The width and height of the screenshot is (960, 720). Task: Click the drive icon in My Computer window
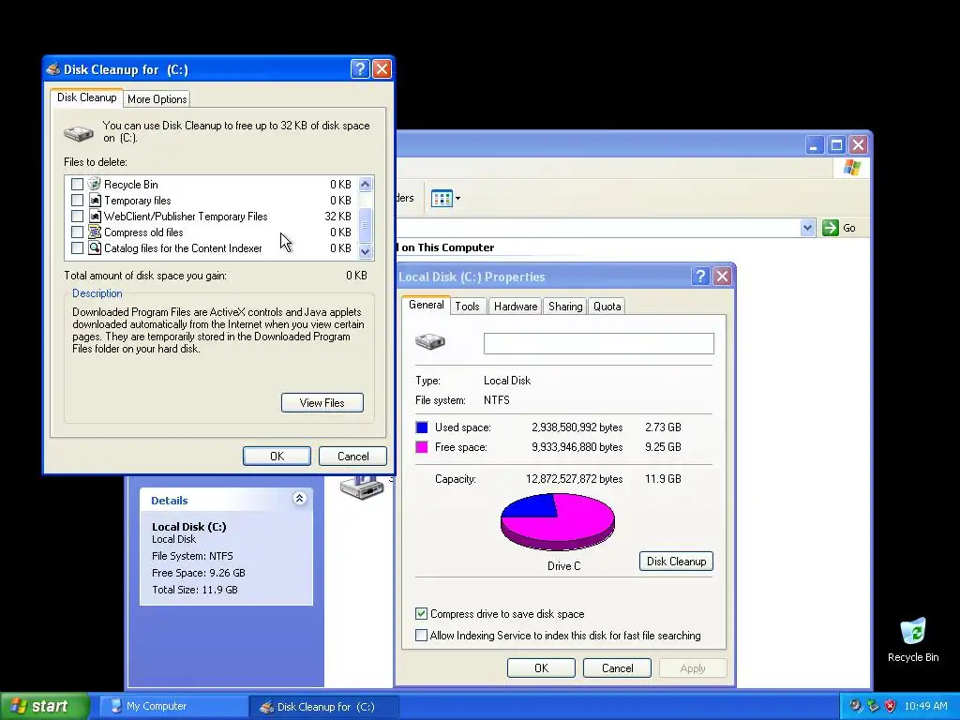(361, 487)
